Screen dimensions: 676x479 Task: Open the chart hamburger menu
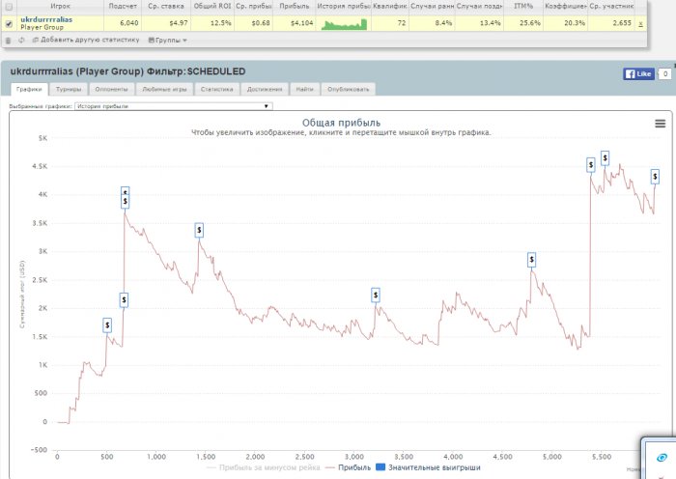pyautogui.click(x=660, y=124)
